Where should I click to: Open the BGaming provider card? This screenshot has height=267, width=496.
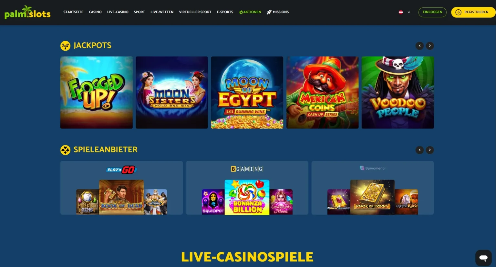tap(247, 188)
